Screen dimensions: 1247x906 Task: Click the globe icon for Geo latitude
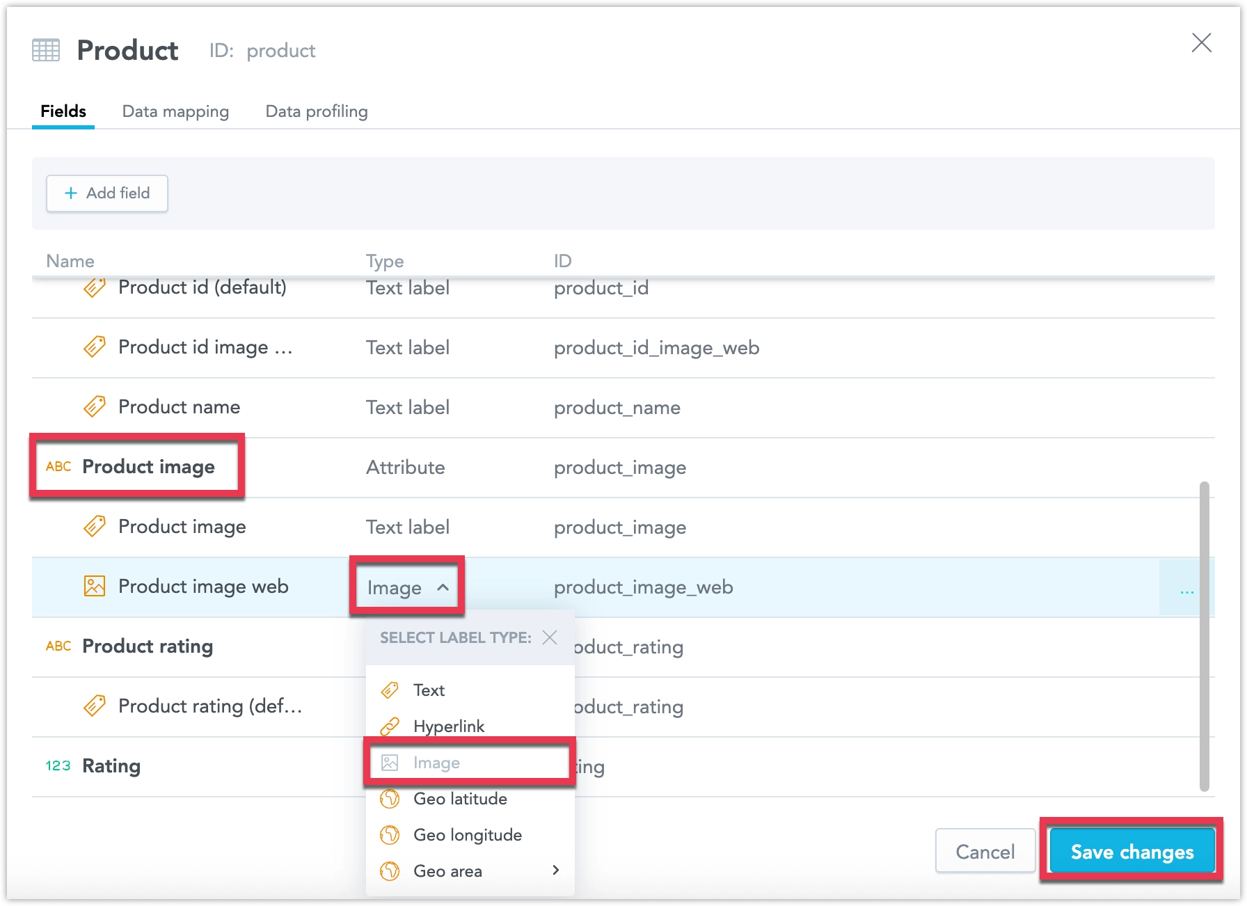click(x=390, y=799)
